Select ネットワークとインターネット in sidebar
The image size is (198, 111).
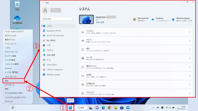tap(59, 36)
